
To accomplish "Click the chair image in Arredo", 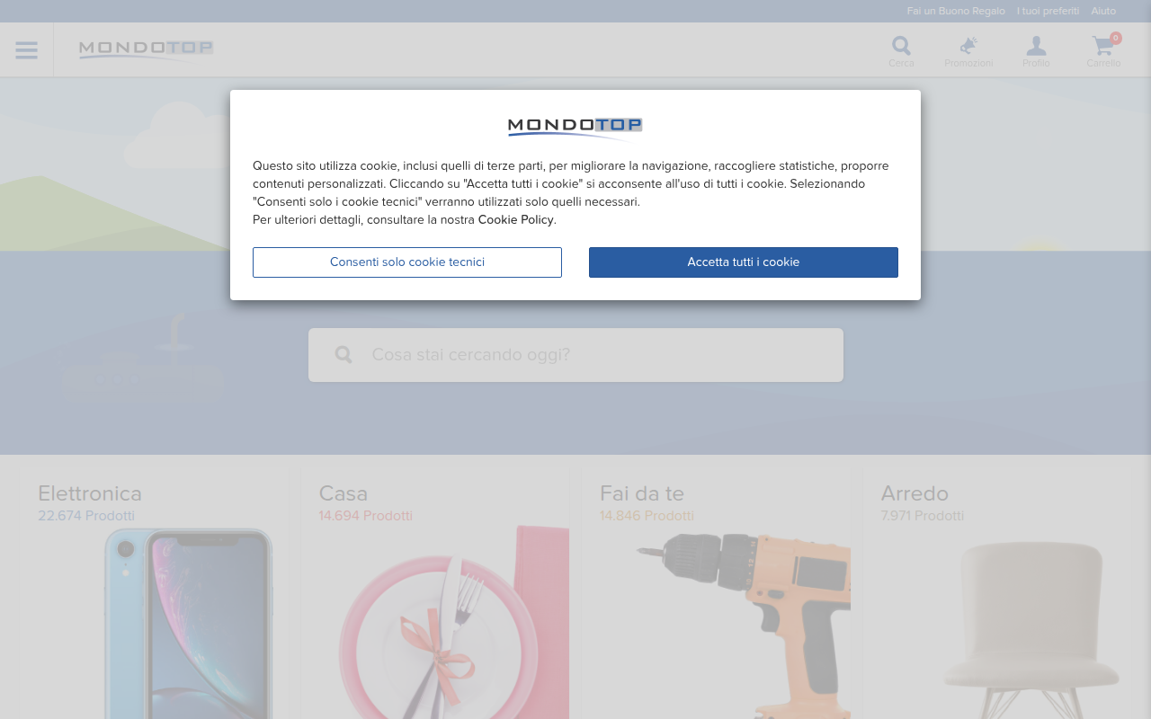I will pyautogui.click(x=1031, y=629).
